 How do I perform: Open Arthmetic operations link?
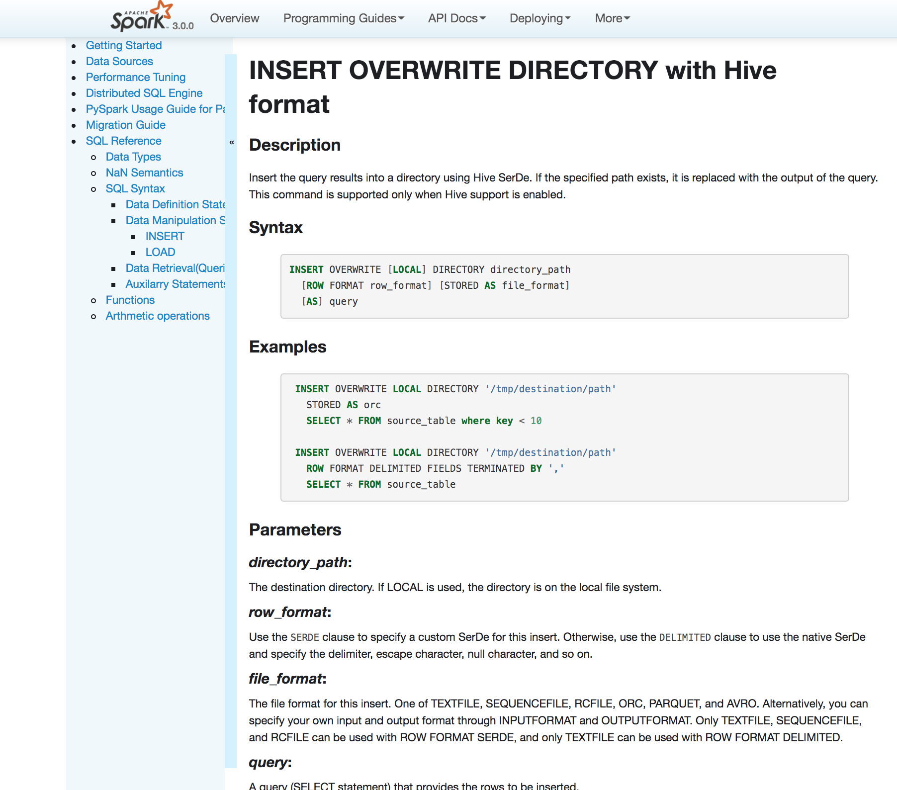tap(158, 316)
